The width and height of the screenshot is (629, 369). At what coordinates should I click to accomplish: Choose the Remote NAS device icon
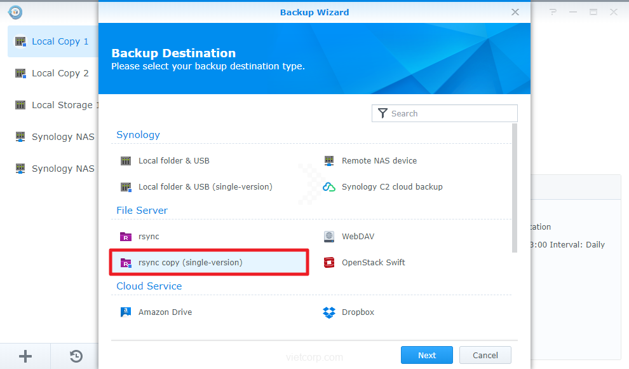(329, 161)
